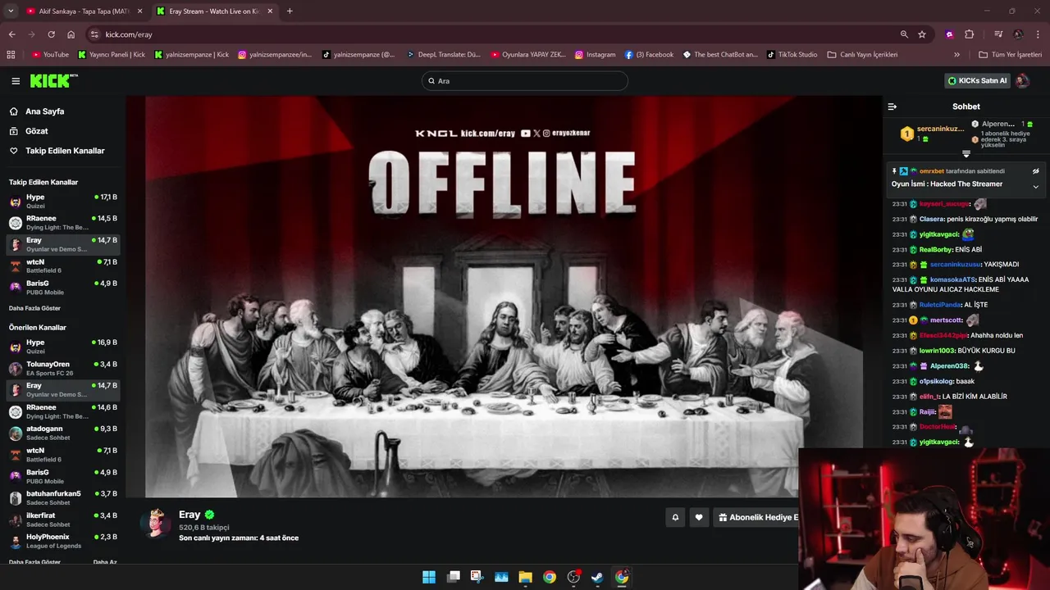This screenshot has width=1050, height=590.
Task: Open the YouTube bookmark
Action: (51, 55)
